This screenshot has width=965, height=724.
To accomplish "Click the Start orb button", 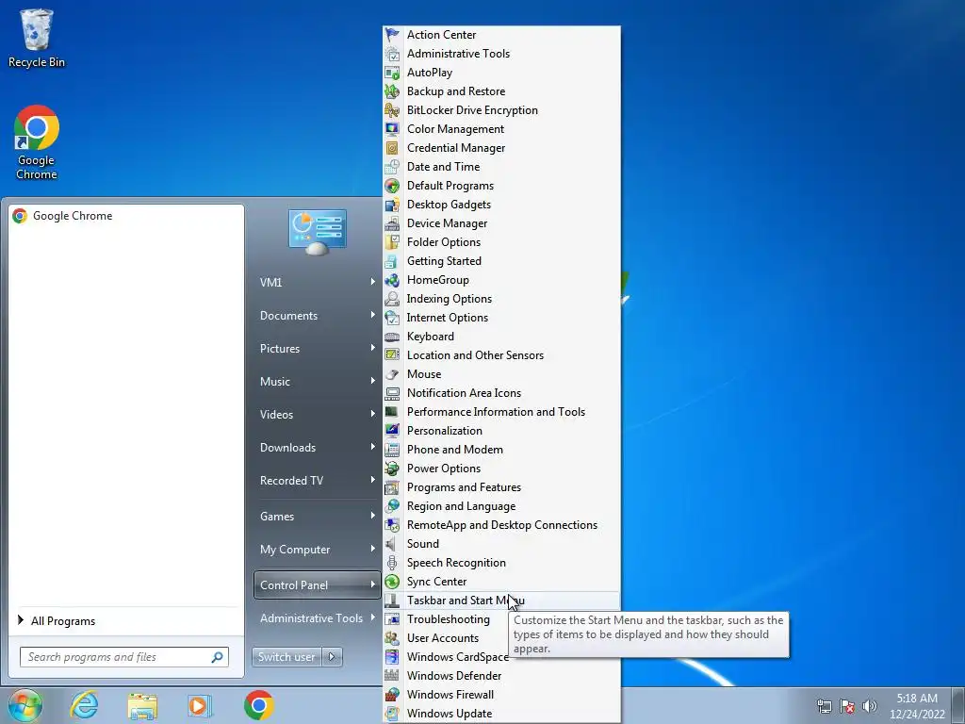I will pos(25,705).
